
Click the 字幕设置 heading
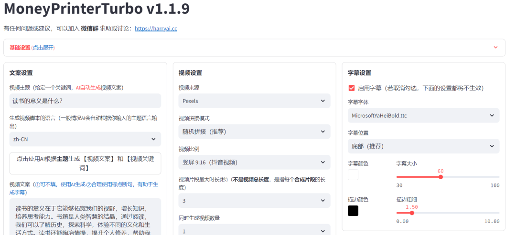[359, 73]
